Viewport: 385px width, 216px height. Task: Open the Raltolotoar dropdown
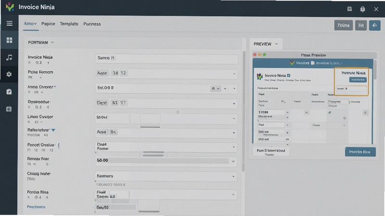233,133
